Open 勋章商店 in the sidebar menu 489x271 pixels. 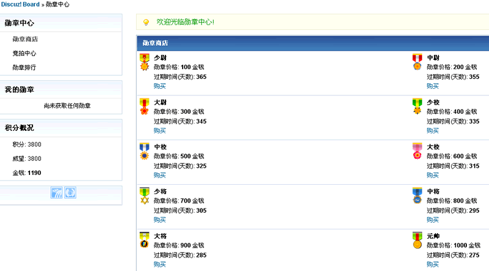(25, 39)
